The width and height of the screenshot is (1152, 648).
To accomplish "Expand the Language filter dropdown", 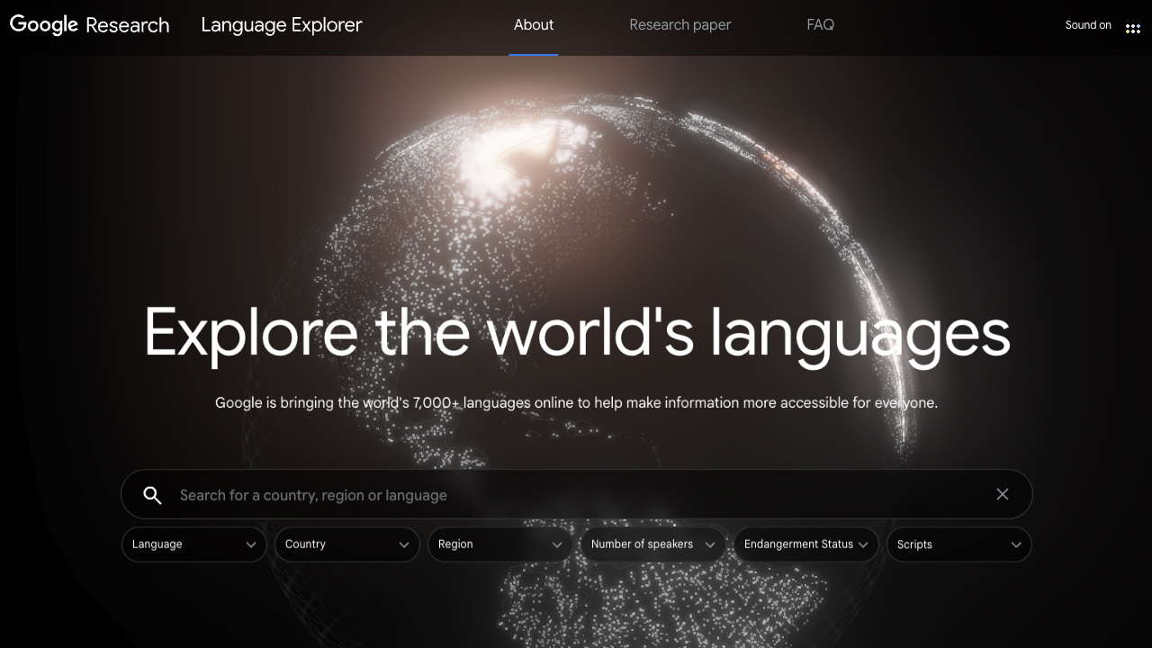I will click(x=194, y=544).
